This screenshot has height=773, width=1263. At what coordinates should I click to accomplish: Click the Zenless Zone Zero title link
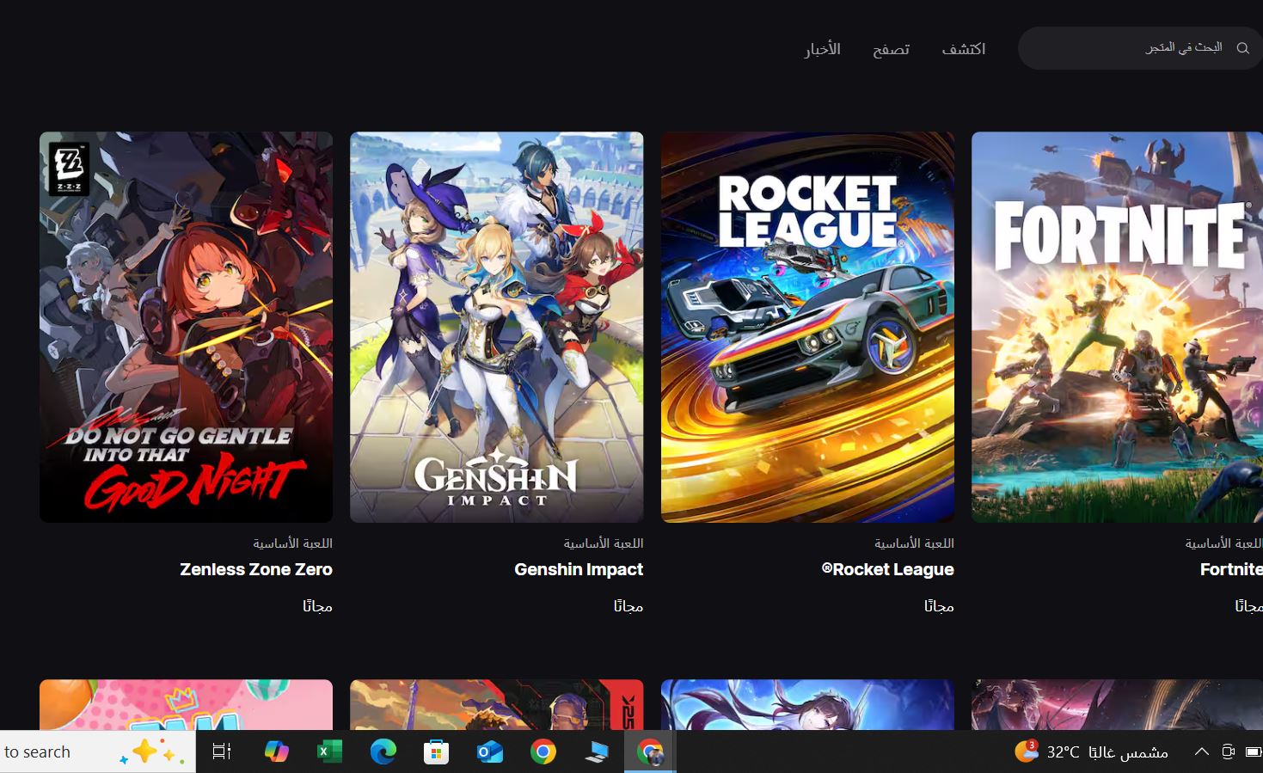[x=255, y=569]
